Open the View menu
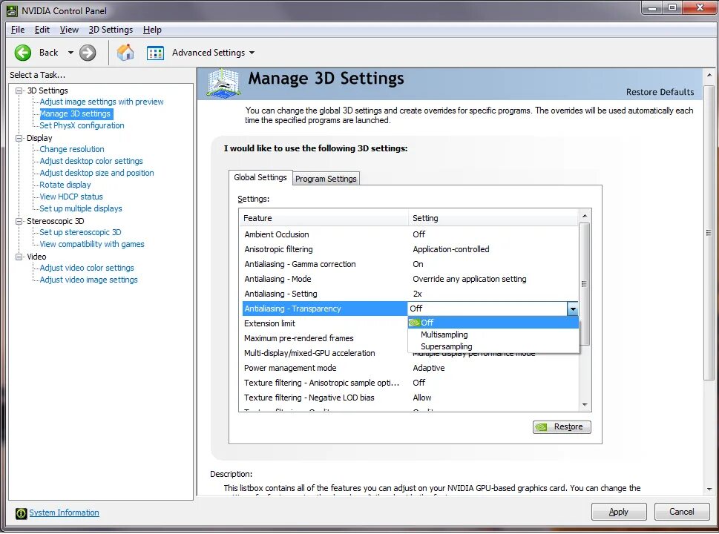This screenshot has height=534, width=719. tap(69, 30)
